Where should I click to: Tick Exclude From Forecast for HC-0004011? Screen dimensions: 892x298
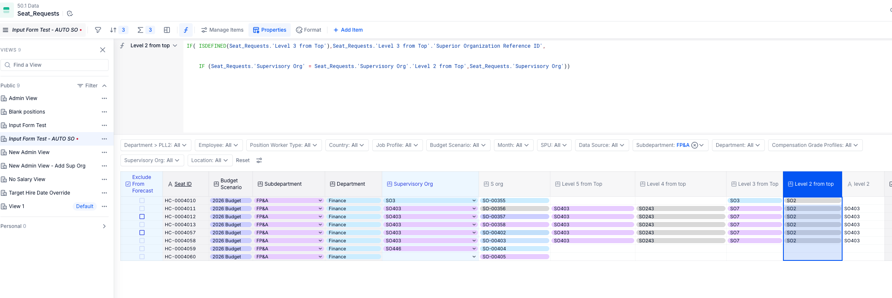click(x=142, y=209)
